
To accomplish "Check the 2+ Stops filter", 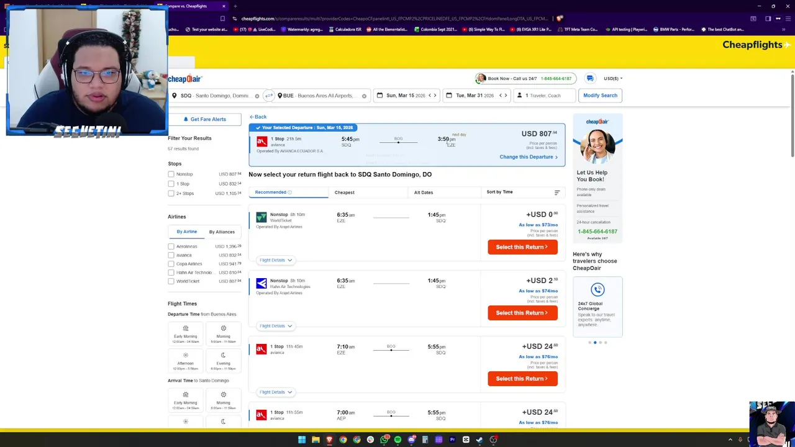I will tap(171, 194).
